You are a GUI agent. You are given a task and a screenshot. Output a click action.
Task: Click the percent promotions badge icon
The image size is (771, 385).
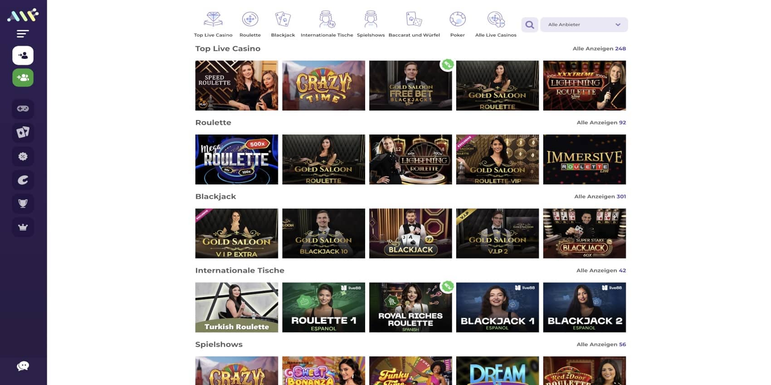(23, 156)
